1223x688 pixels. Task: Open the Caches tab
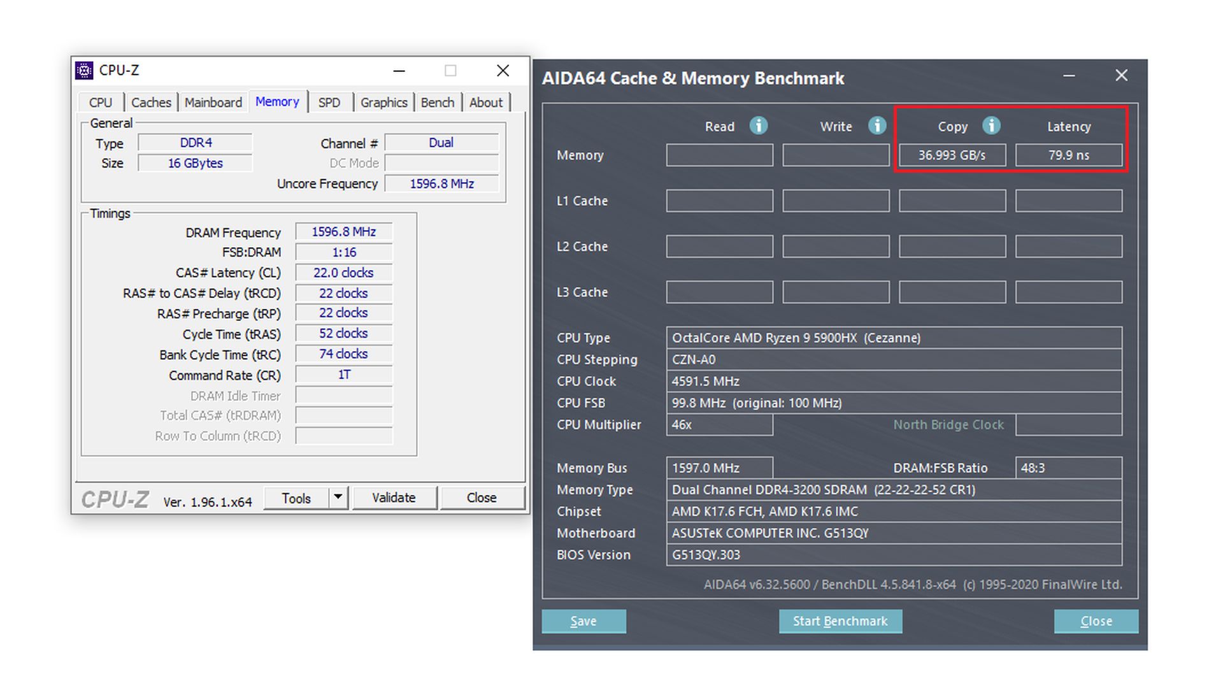point(151,103)
